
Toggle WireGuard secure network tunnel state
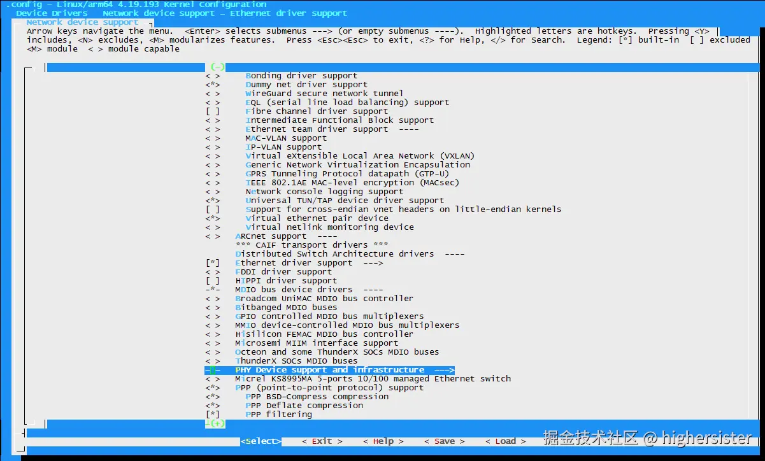[x=213, y=94]
